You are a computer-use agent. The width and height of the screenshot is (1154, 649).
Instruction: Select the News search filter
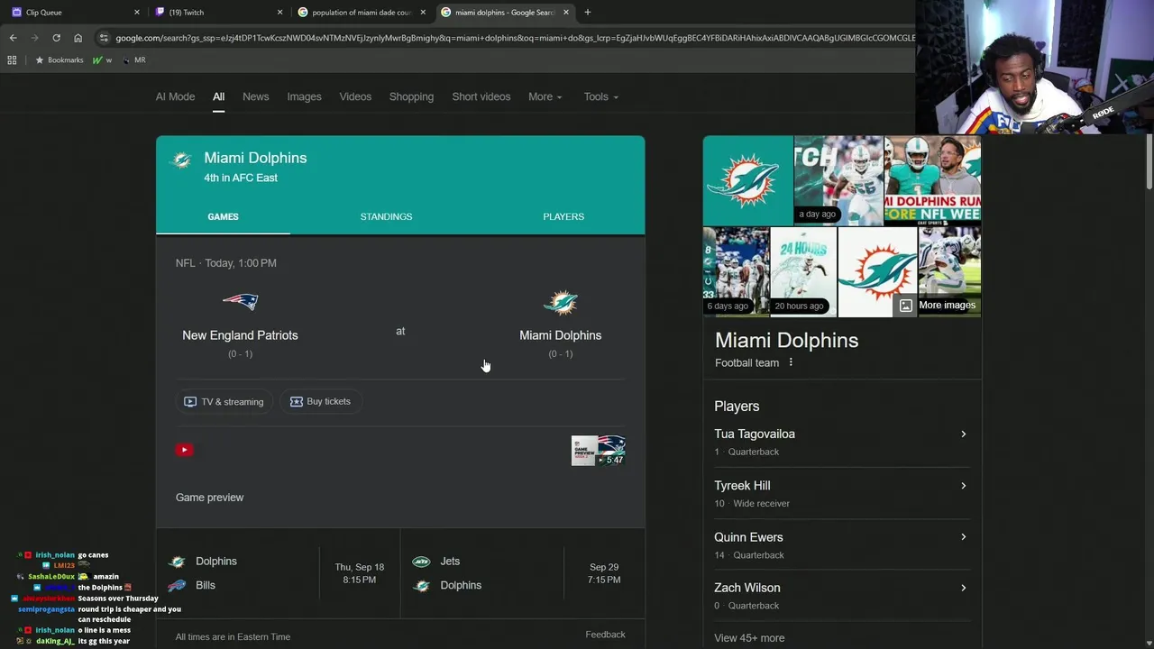pyautogui.click(x=255, y=96)
